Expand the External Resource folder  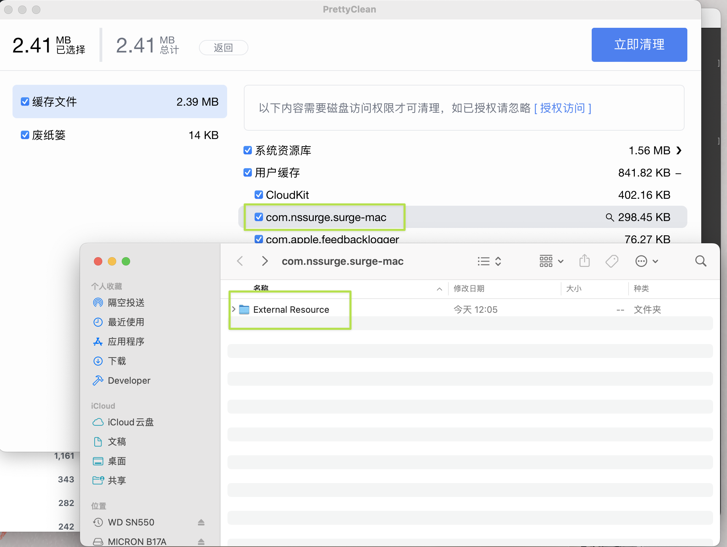pyautogui.click(x=234, y=309)
